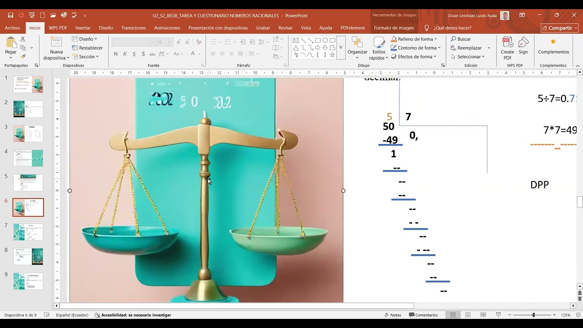The height and width of the screenshot is (328, 583).
Task: Switch to Slide Sorter view
Action: pos(468,315)
